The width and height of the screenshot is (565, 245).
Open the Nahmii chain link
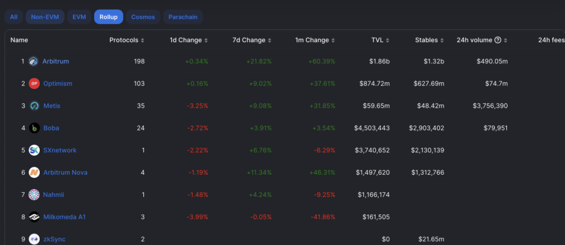[54, 195]
